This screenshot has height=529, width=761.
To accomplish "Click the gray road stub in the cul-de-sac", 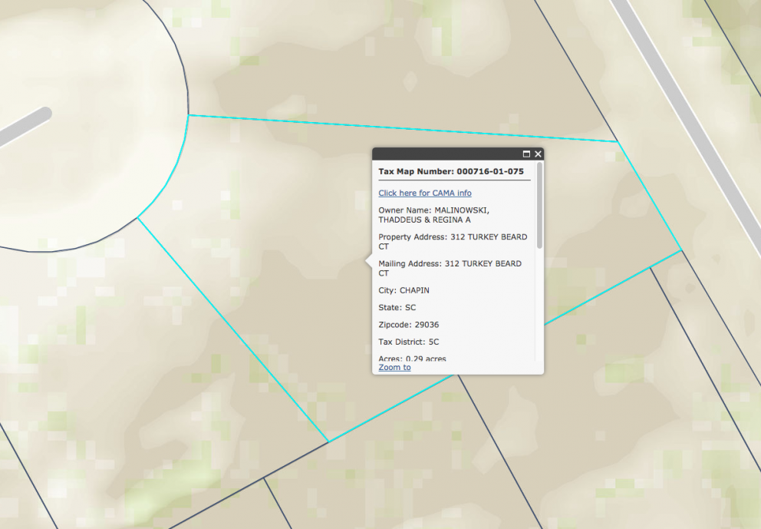I will [x=23, y=127].
